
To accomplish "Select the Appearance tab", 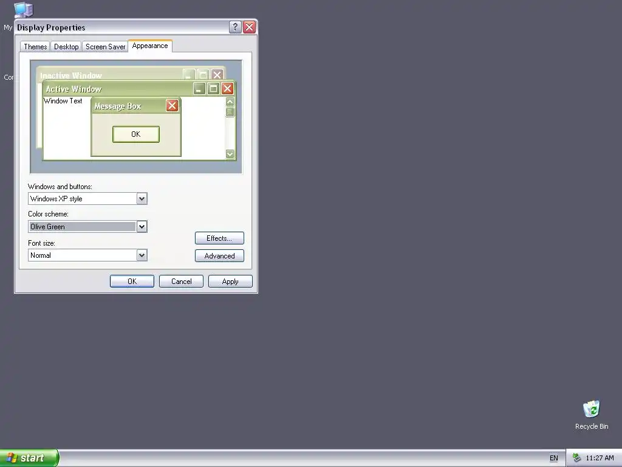I will coord(150,46).
